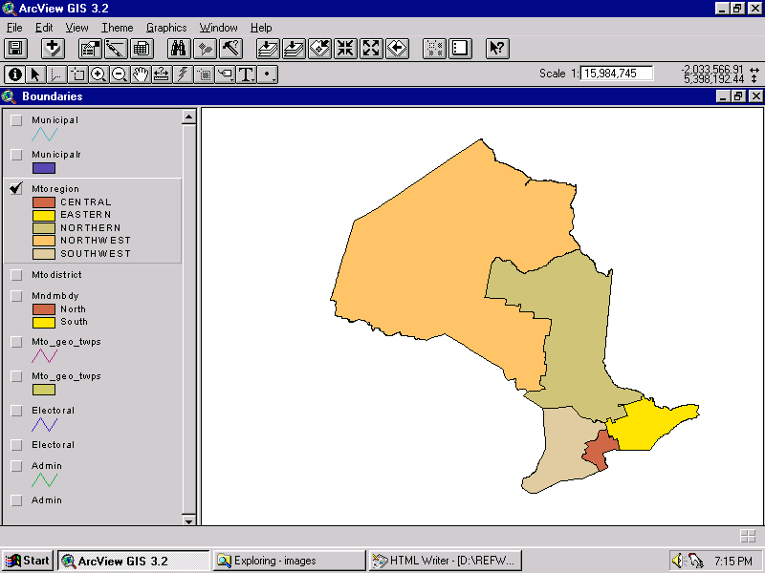
Task: Toggle the Mto_geo_twps line theme checkbox
Action: (x=16, y=342)
